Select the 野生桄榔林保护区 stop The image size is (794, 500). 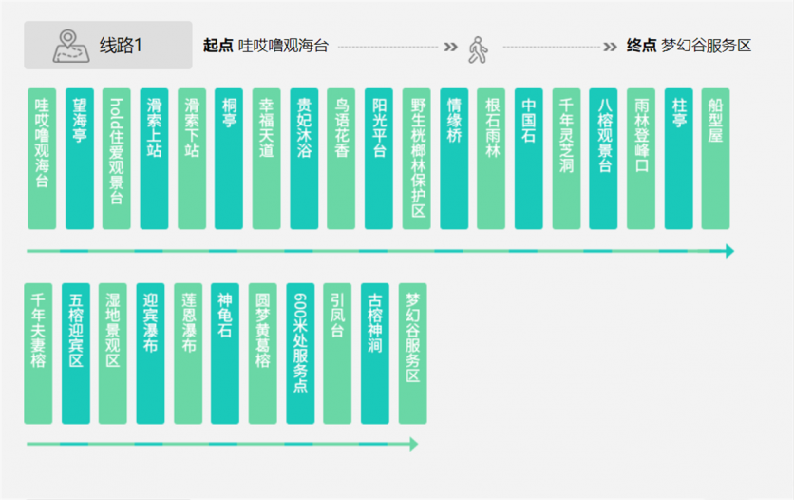[x=416, y=159]
